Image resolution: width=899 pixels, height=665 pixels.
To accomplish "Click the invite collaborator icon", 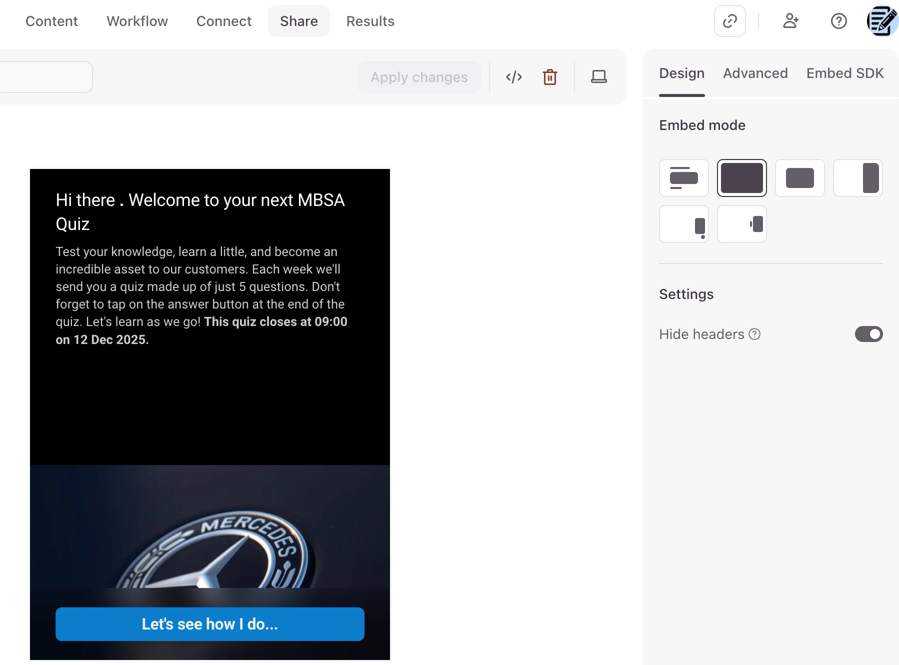I will pyautogui.click(x=790, y=21).
